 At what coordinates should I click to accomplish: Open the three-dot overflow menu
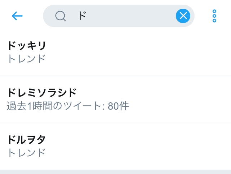[x=214, y=16]
